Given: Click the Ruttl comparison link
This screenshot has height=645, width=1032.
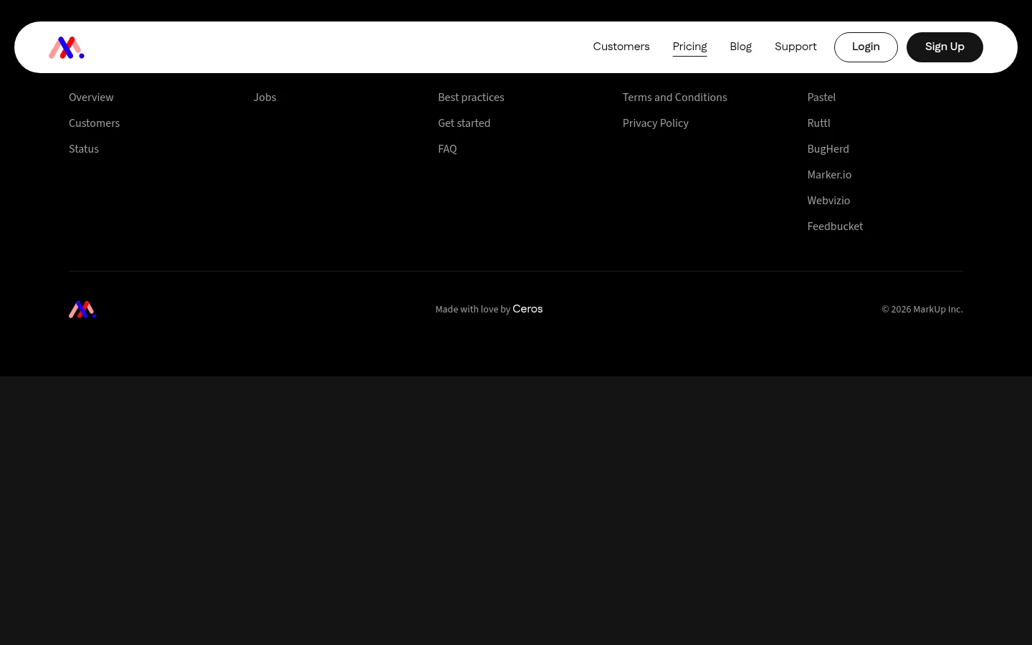Looking at the screenshot, I should coord(818,123).
